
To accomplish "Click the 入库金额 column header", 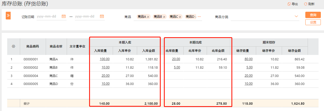I will click(149, 51).
